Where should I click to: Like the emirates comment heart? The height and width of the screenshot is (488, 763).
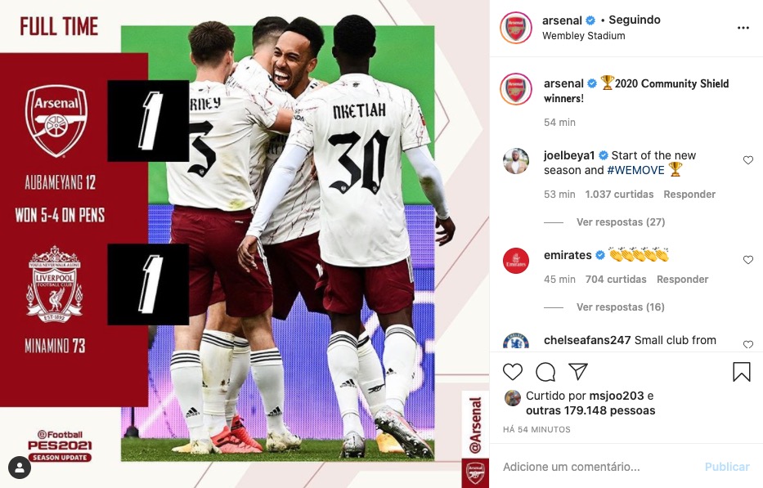(748, 260)
